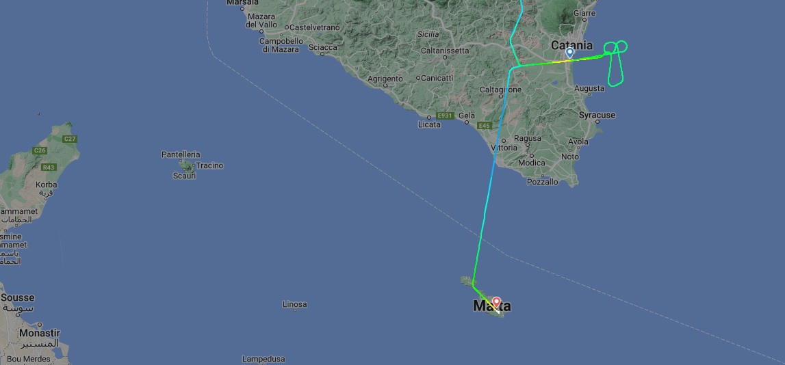
Task: Click the Pozzallo town label
Action: [x=542, y=182]
